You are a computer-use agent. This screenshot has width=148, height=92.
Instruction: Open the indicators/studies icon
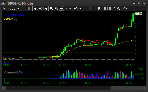[x=9, y=9]
